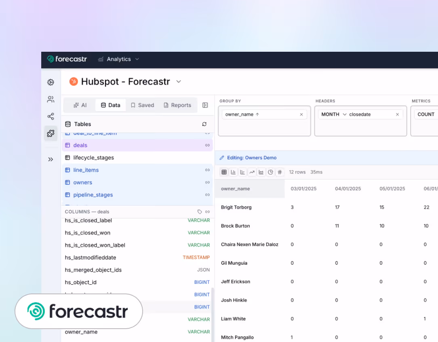Viewport: 438px width, 342px height.
Task: Click the link icon on owners row
Action: [207, 182]
